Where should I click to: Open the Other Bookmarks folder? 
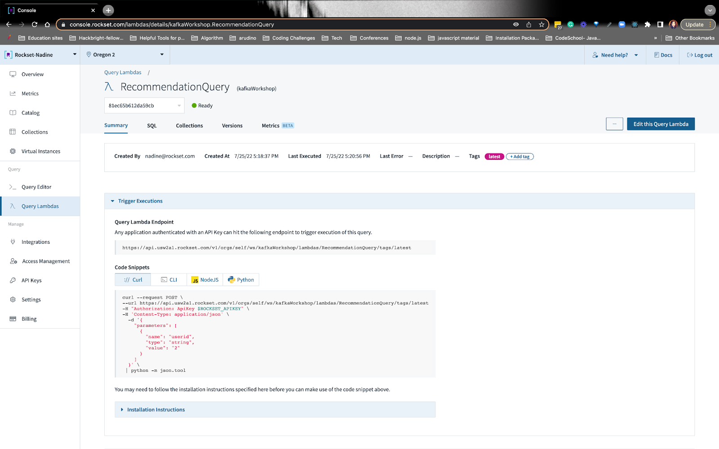(690, 38)
